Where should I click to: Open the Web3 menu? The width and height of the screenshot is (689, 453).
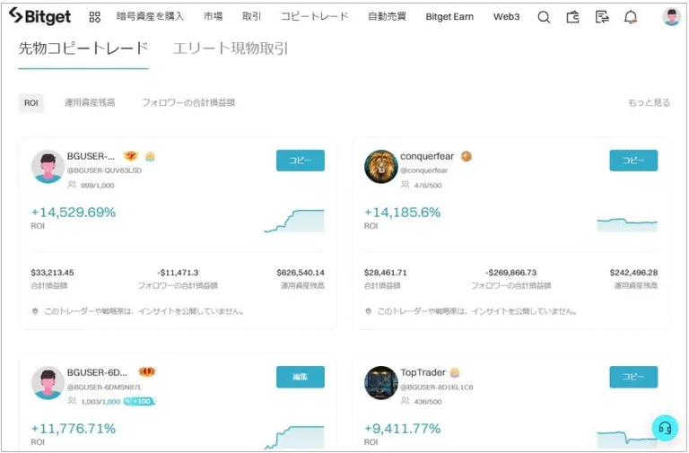[x=506, y=17]
